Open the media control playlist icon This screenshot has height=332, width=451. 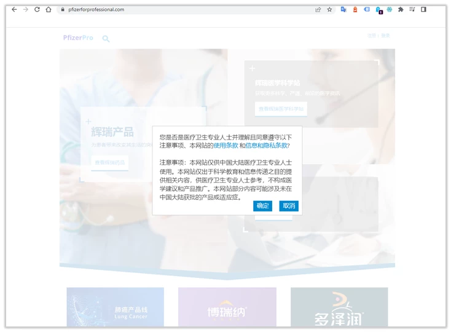[x=412, y=9]
